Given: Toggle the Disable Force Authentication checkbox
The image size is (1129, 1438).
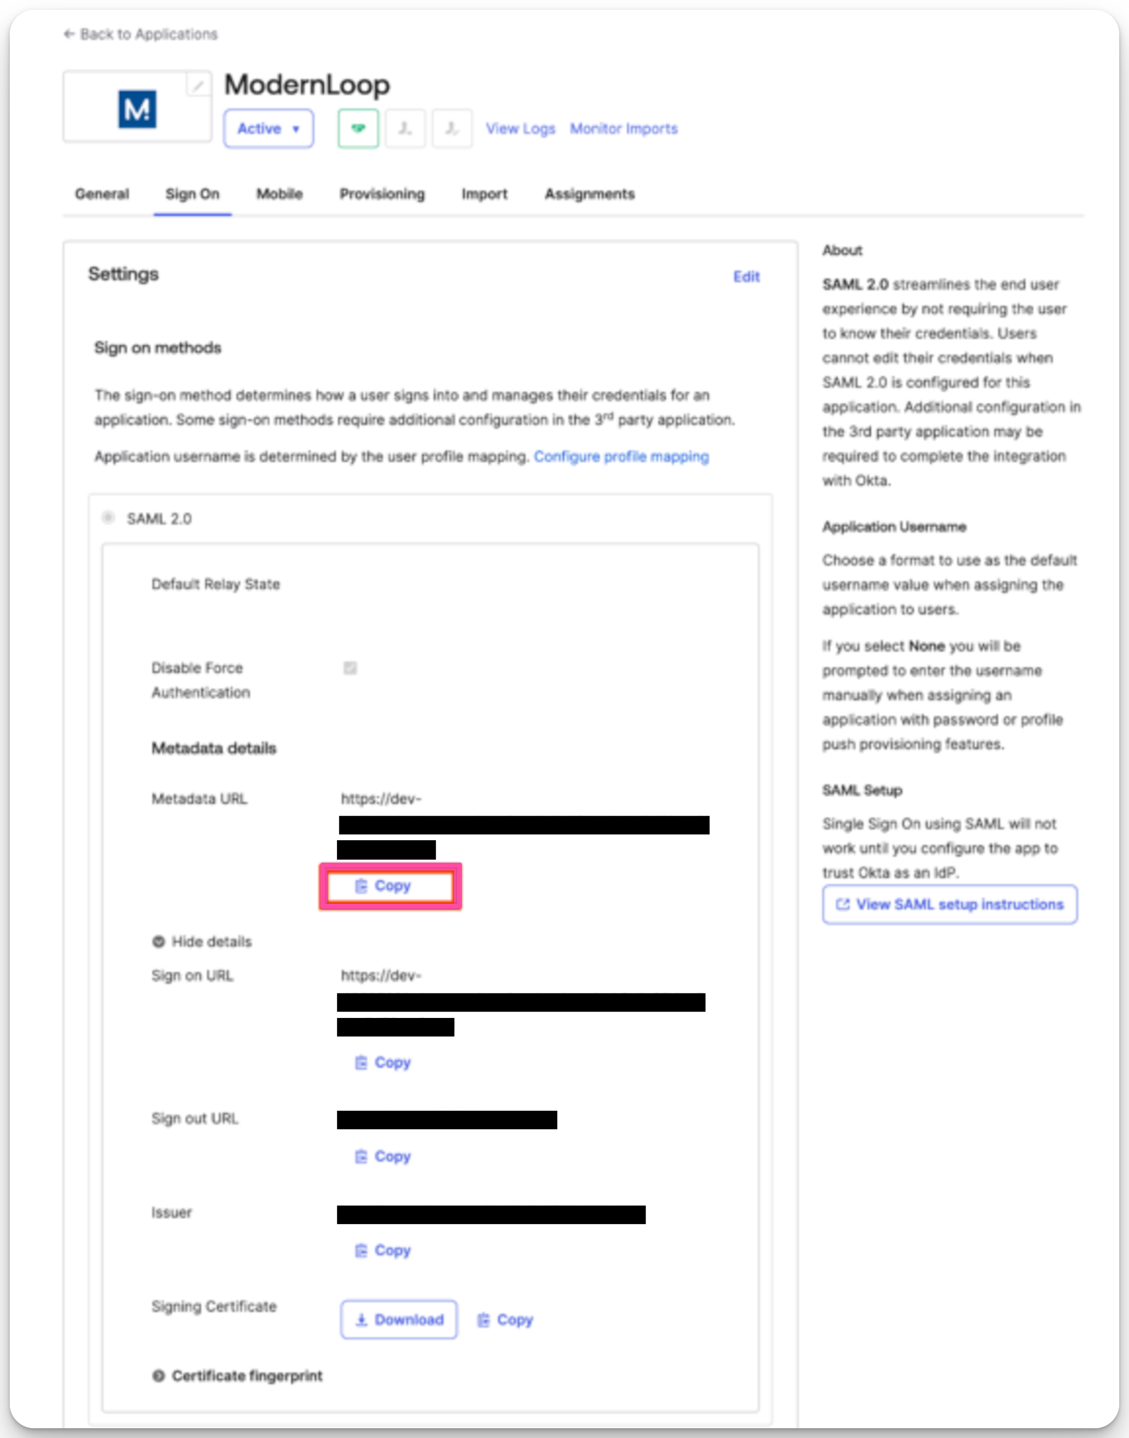Looking at the screenshot, I should (x=350, y=668).
